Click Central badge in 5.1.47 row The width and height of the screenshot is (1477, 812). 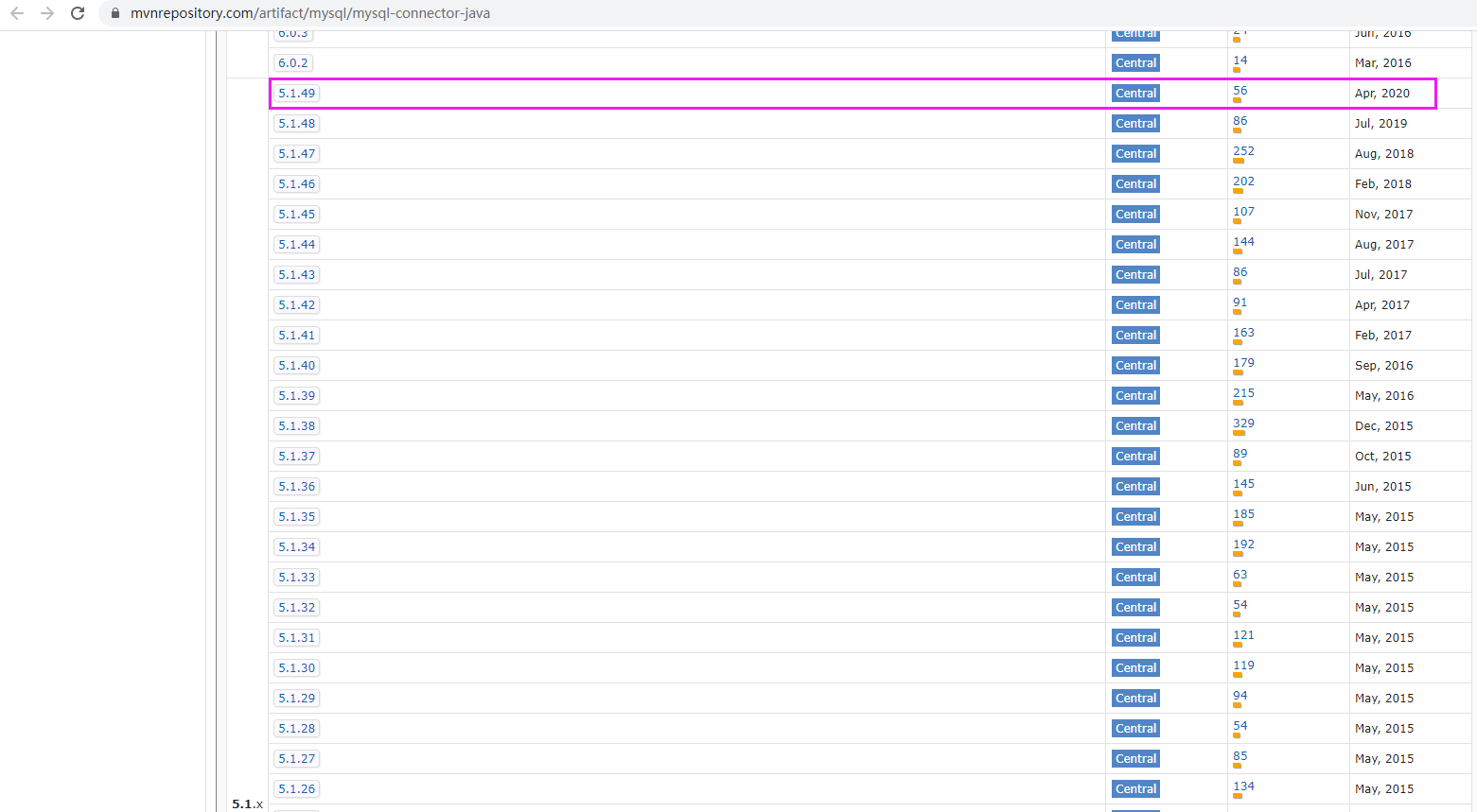click(1135, 154)
